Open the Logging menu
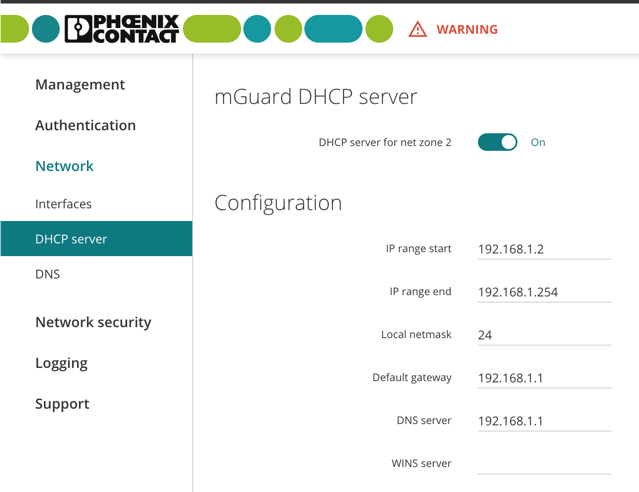 tap(61, 363)
